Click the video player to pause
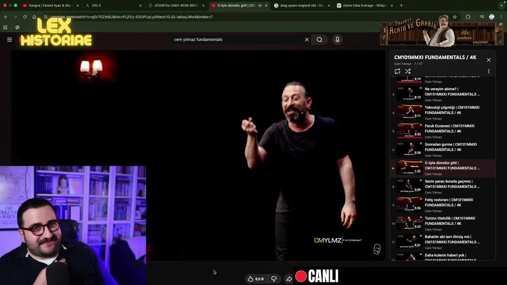Screen dimensions: 507x285 coord(198,155)
